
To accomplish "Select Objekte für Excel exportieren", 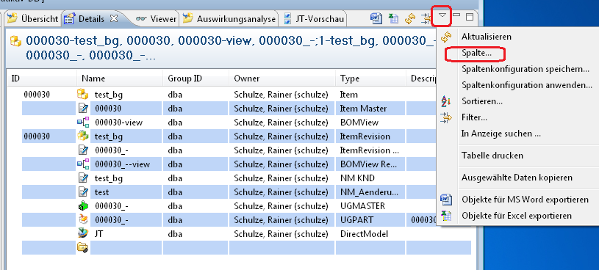I will [x=517, y=216].
